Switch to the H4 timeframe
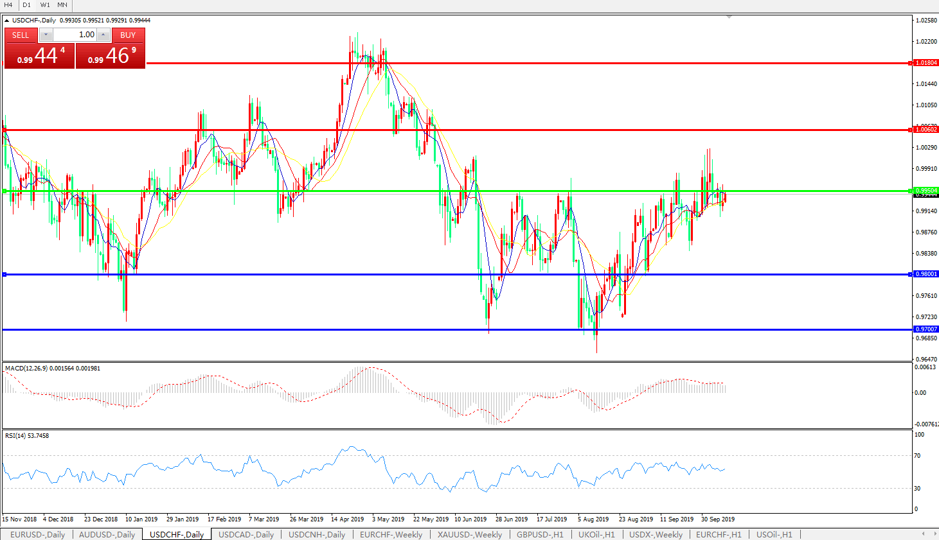 point(8,5)
